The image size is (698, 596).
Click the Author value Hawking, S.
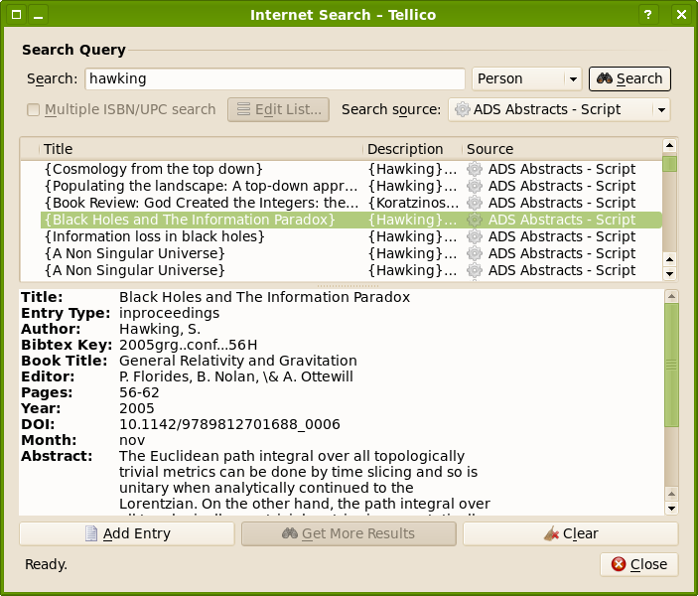pos(160,329)
